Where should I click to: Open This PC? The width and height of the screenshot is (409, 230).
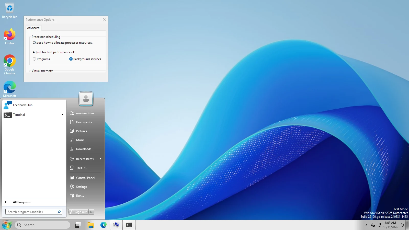tap(86, 168)
